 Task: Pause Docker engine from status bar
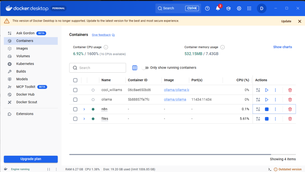click(49, 169)
